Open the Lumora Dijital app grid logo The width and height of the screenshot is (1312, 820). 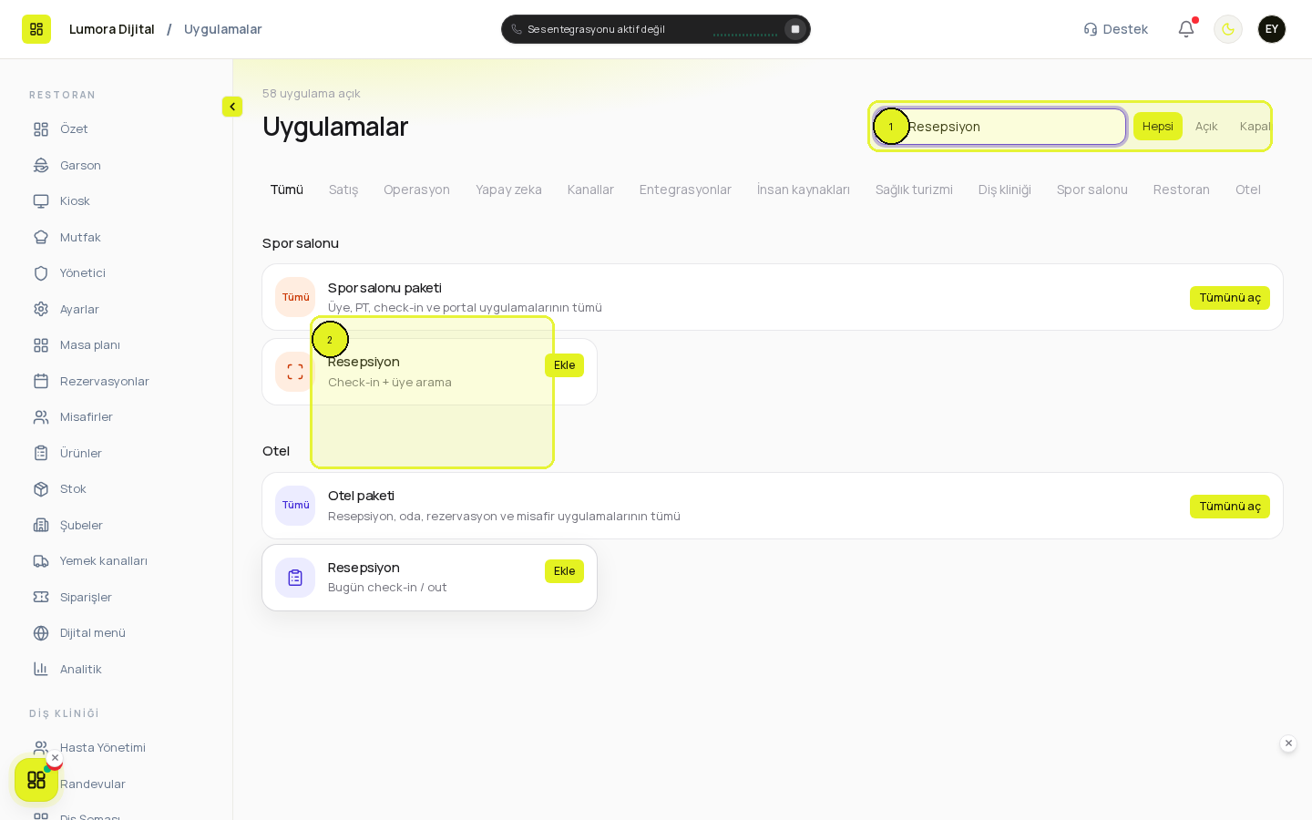pos(36,29)
